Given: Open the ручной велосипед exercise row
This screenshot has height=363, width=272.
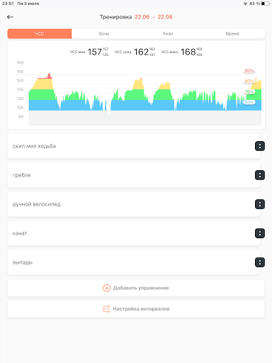Looking at the screenshot, I should point(134,204).
